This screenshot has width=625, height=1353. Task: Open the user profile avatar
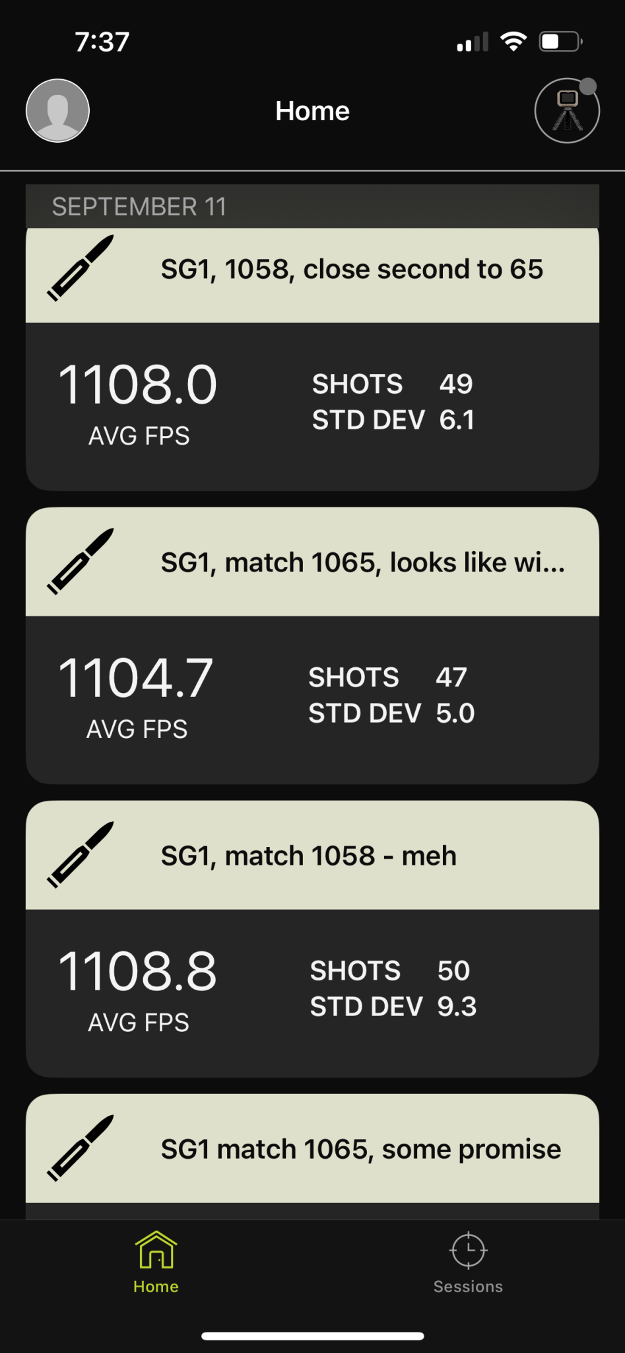(57, 110)
